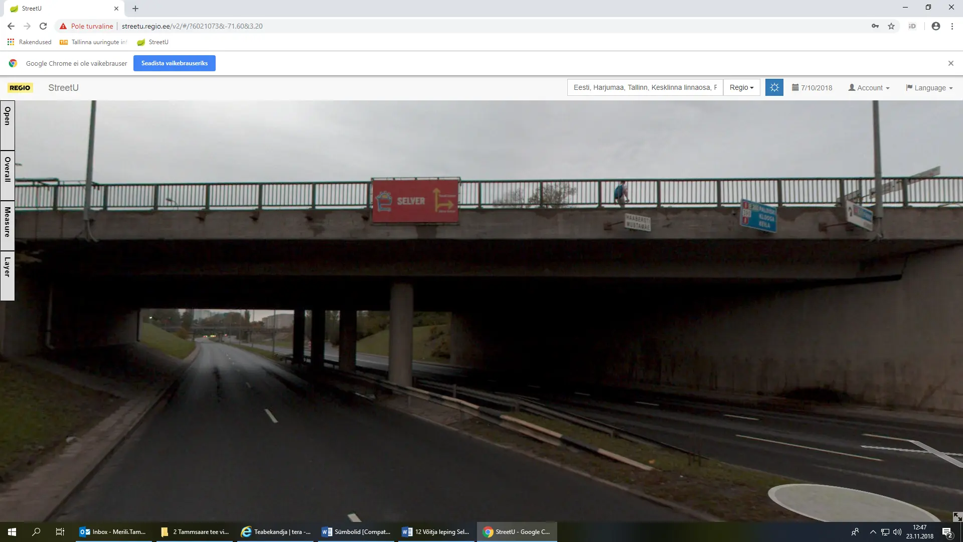Click the fullscreen expand icon at the viewer's bottom-right corner

point(957,516)
